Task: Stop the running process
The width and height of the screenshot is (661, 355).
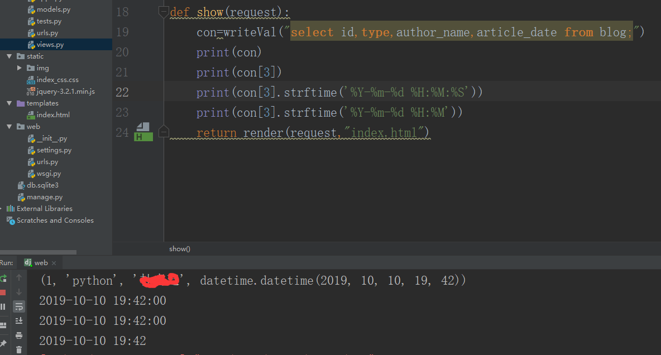Action: [x=3, y=292]
